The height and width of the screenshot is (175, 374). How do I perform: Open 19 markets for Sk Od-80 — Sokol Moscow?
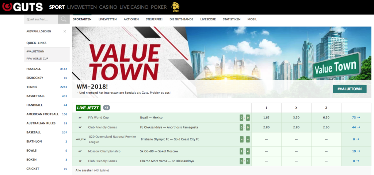tap(356, 151)
